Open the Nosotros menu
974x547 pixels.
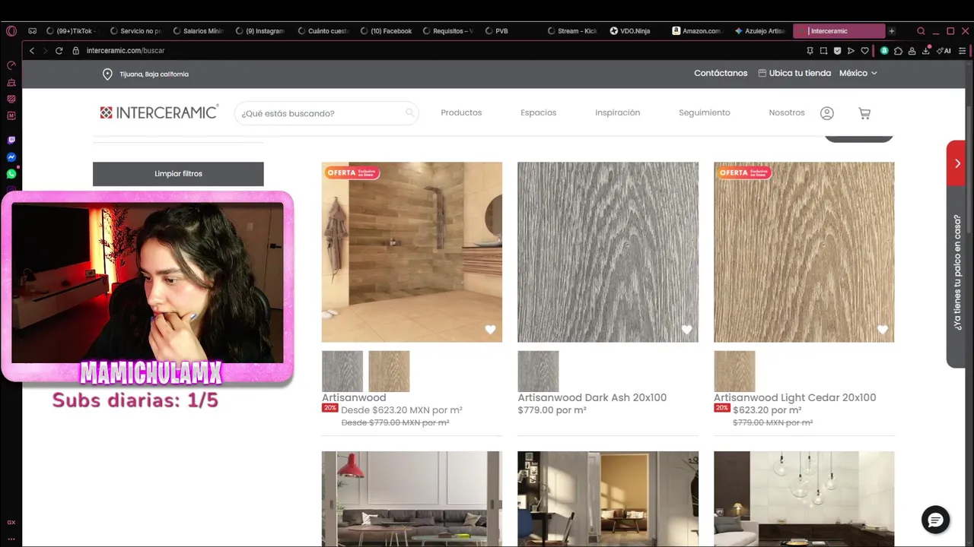787,112
